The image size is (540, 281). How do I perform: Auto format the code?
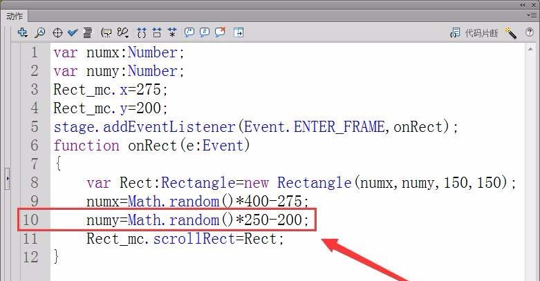click(88, 32)
